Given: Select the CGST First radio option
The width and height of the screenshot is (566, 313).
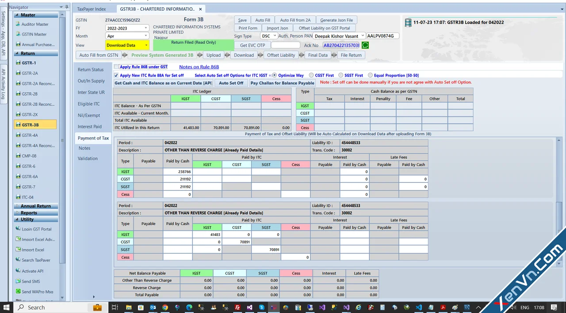Looking at the screenshot, I should pyautogui.click(x=312, y=75).
